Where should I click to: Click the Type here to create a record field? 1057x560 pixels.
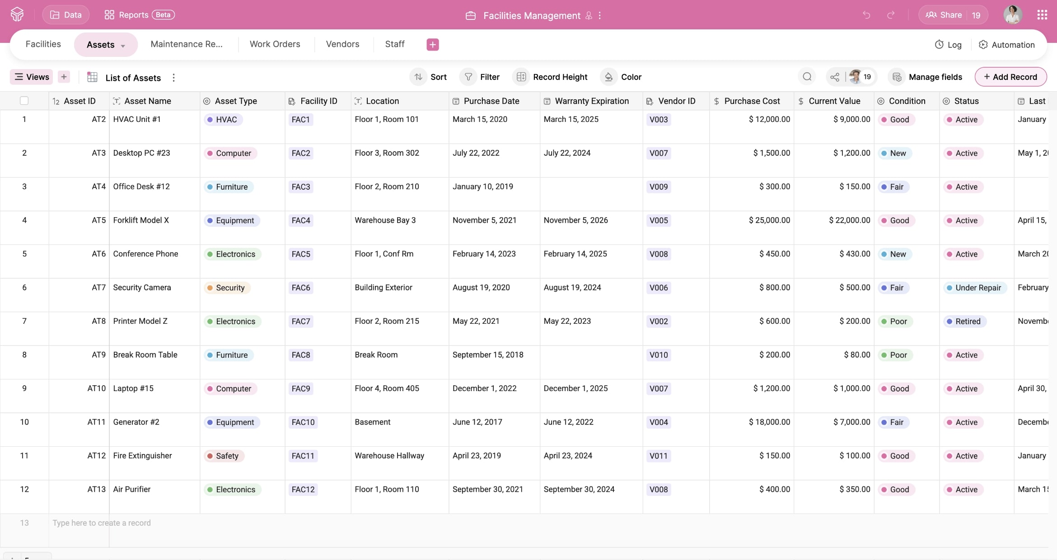coord(102,523)
